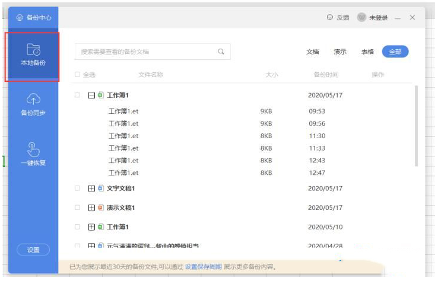Filter the list by 表格

[367, 52]
